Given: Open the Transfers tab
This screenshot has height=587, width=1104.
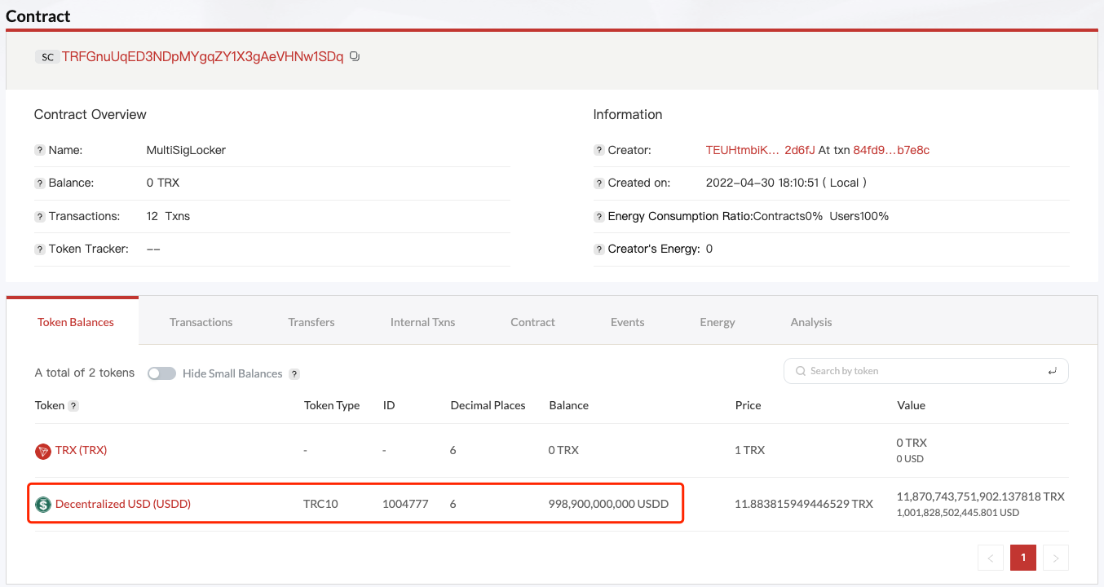Looking at the screenshot, I should 311,322.
